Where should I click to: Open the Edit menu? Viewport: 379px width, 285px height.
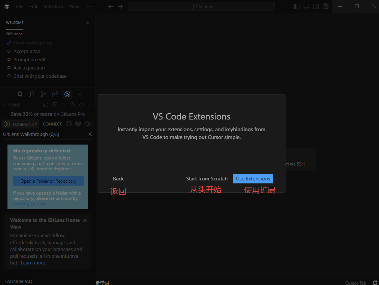click(x=33, y=6)
